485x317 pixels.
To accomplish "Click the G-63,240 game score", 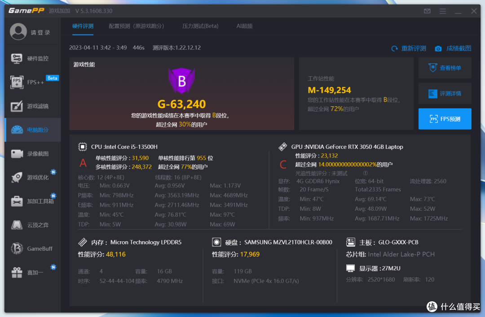I will [x=181, y=104].
